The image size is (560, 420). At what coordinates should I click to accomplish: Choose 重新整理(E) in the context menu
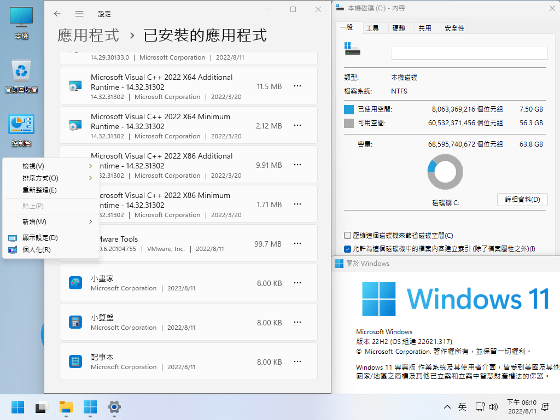tap(51, 190)
